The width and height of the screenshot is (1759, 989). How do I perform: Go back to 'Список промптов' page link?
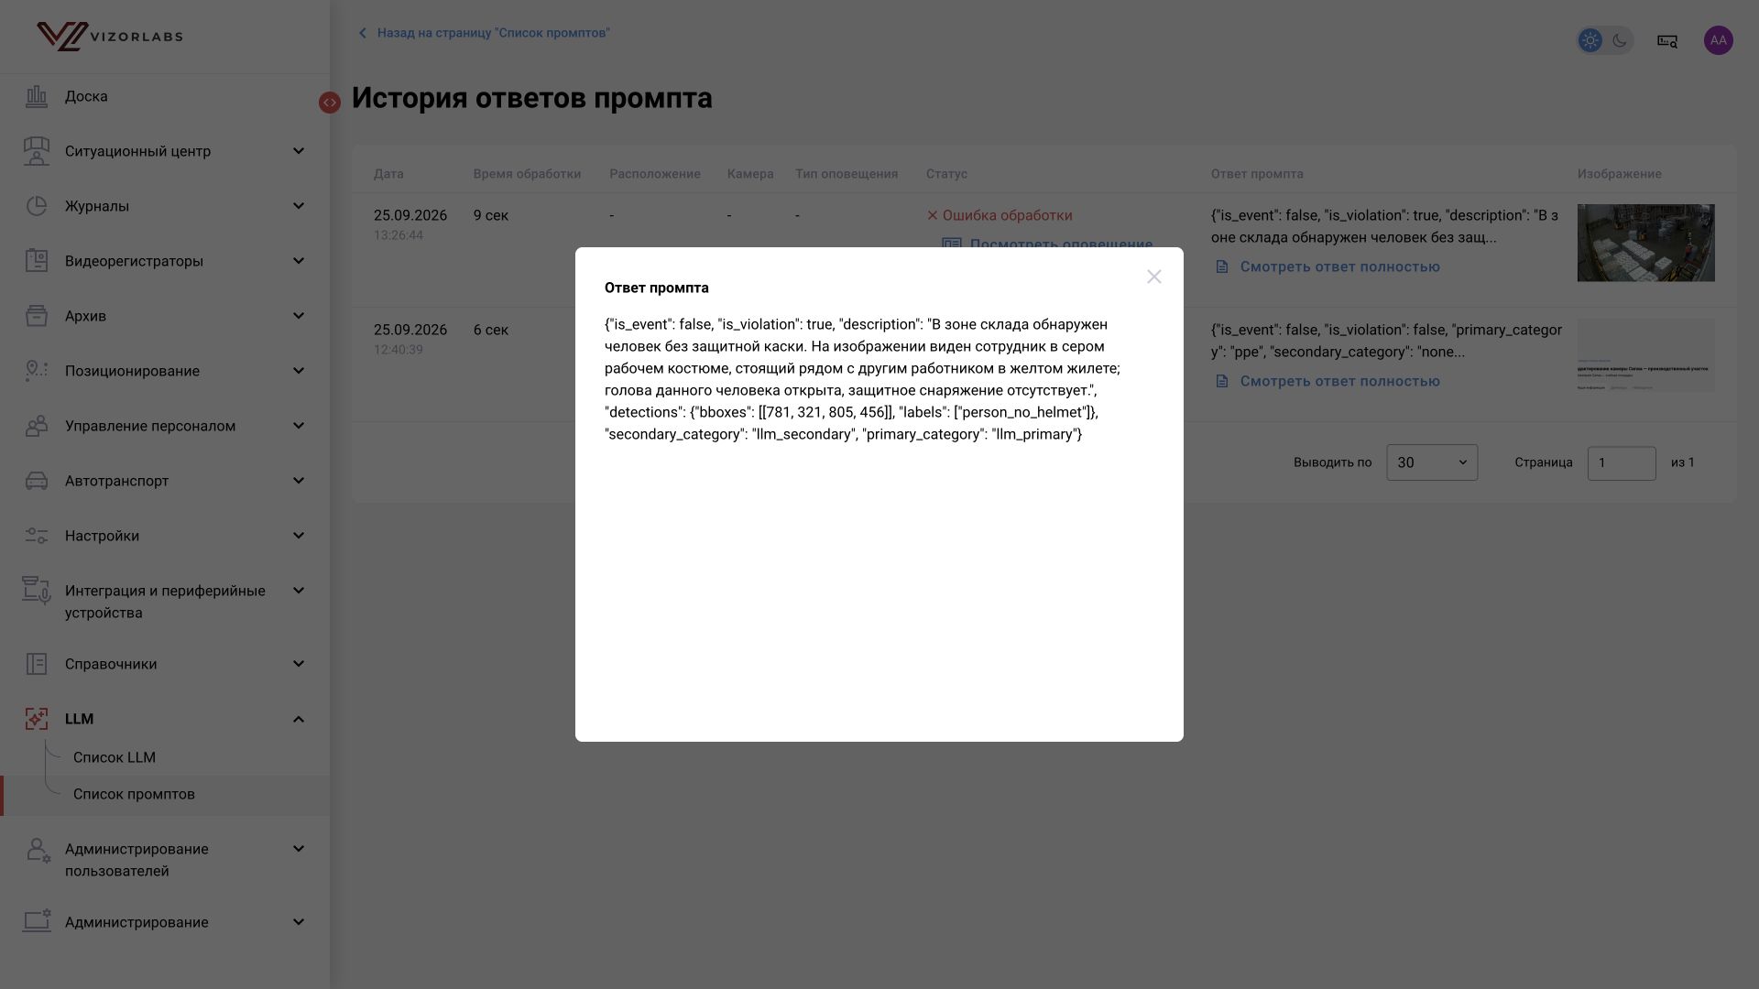[484, 33]
